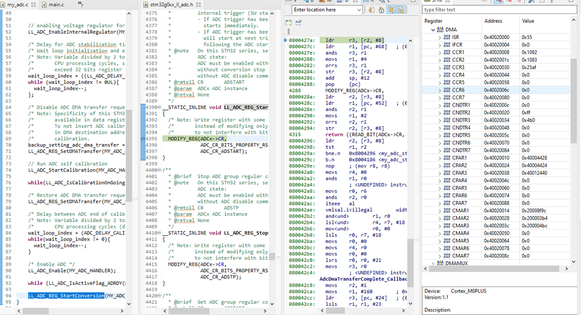The width and height of the screenshot is (581, 315).
Task: Toggle the Show Source icon in Disassembly
Action: click(x=401, y=10)
